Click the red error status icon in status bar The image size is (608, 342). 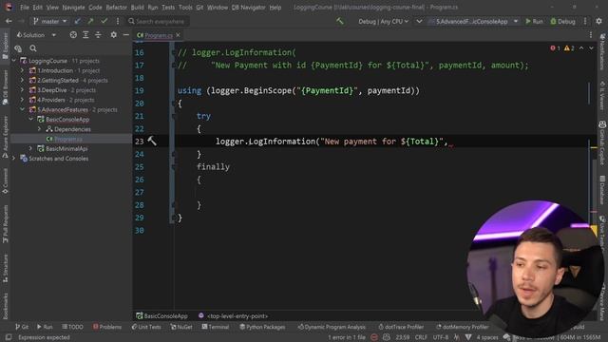tap(374, 337)
